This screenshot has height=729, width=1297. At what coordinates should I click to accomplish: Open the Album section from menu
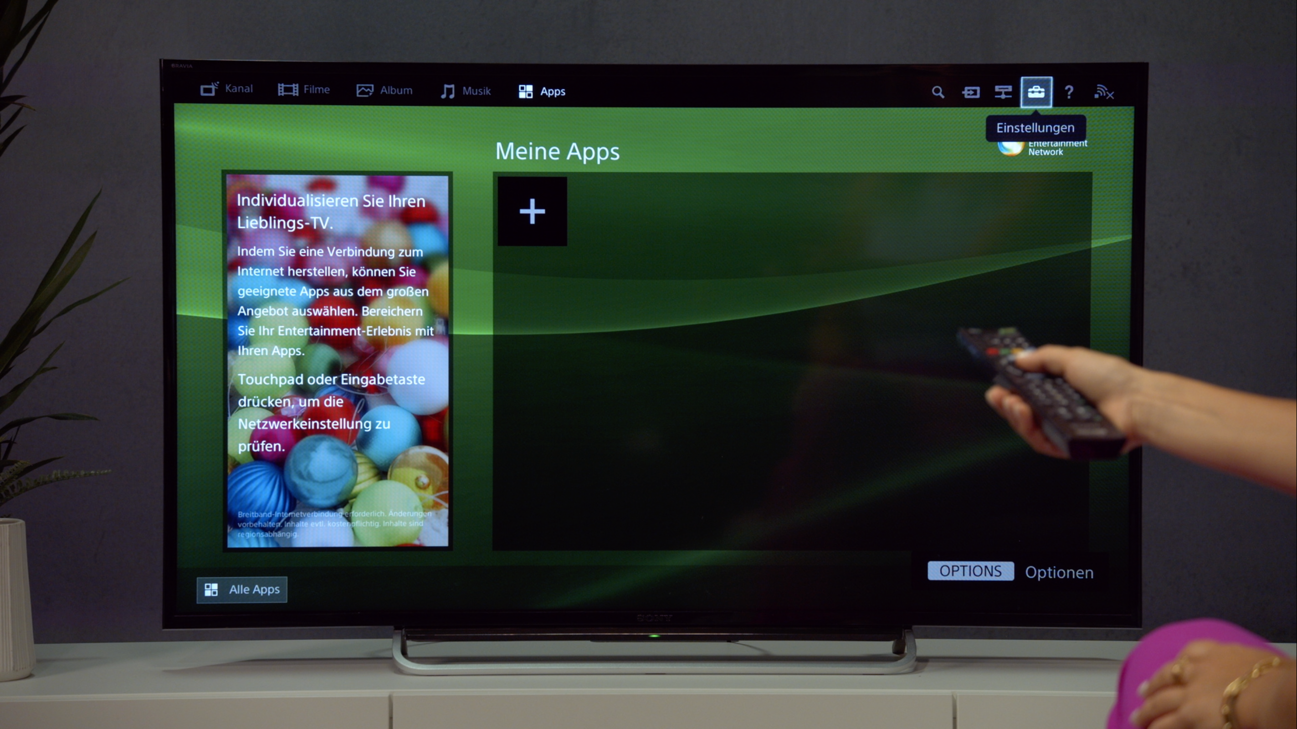coord(385,90)
